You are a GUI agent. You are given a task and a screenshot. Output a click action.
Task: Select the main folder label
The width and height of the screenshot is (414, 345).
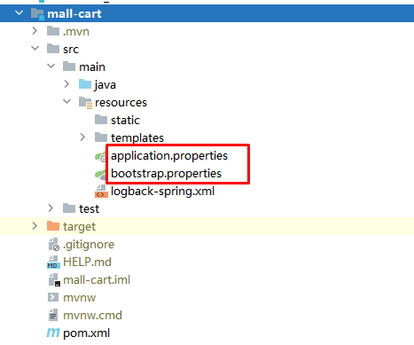pyautogui.click(x=92, y=67)
